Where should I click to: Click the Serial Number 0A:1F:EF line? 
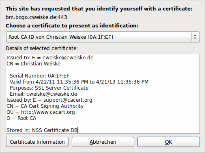(39, 76)
